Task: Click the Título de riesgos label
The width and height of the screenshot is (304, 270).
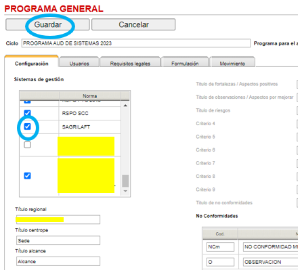Action: (x=213, y=110)
